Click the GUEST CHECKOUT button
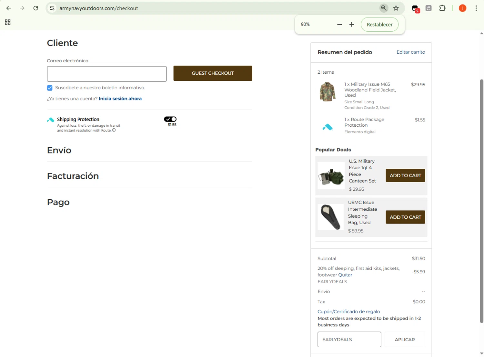Image resolution: width=484 pixels, height=357 pixels. pyautogui.click(x=213, y=73)
